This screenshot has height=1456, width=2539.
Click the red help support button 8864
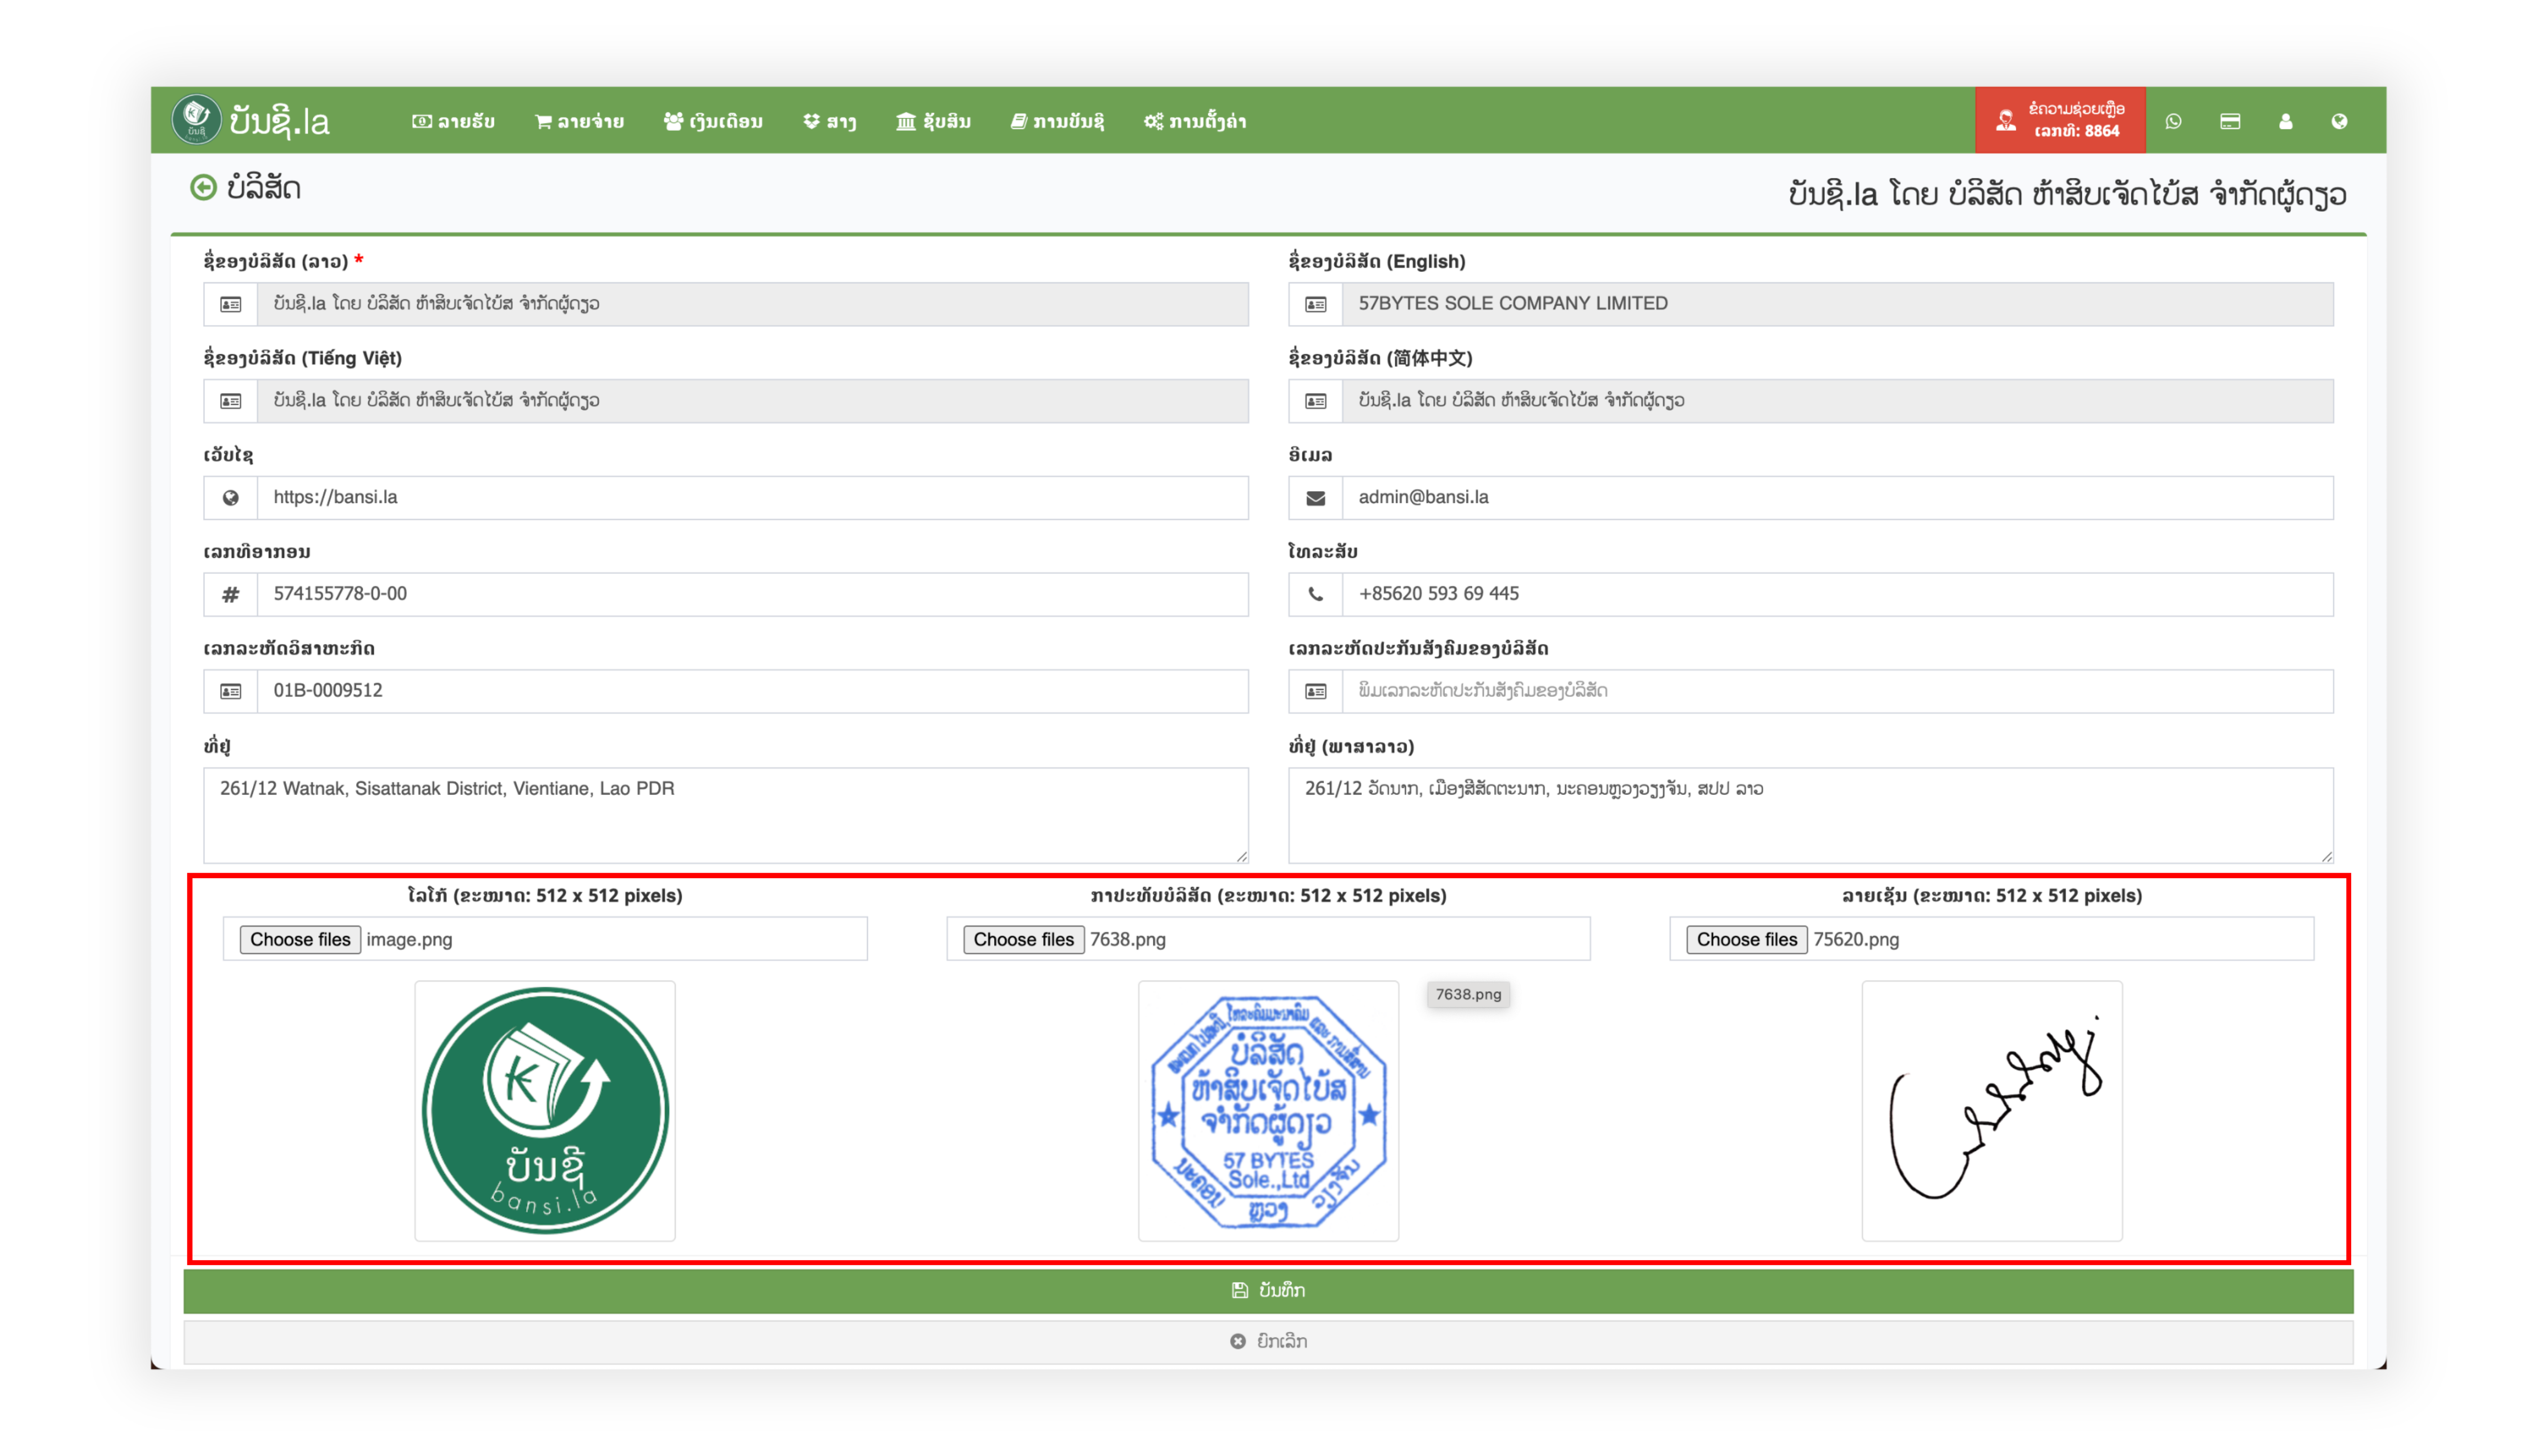[2060, 120]
